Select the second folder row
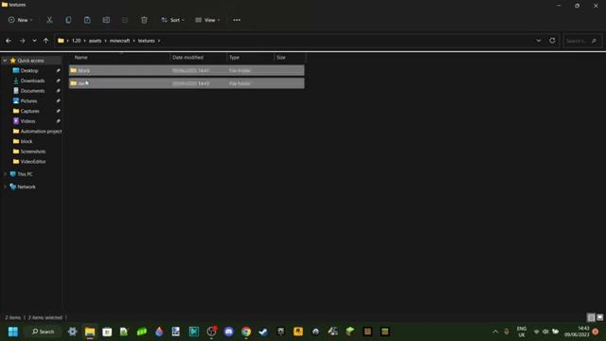 187,83
